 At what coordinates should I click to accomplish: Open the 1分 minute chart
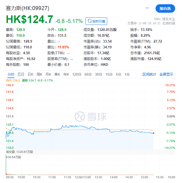(127, 75)
